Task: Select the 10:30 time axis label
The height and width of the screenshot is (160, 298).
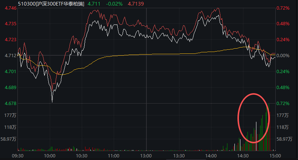Action: 82,156
